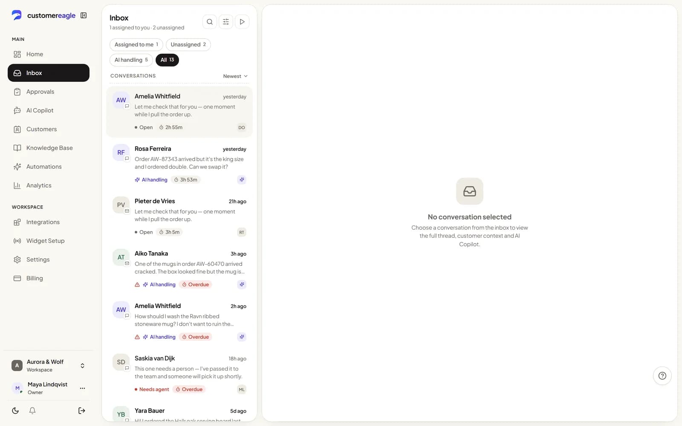Open notifications bell
The image size is (682, 426).
click(32, 411)
